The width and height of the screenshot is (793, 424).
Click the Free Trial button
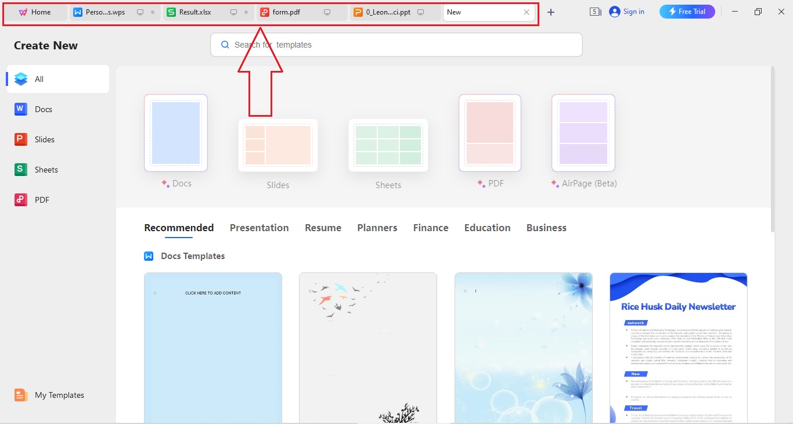point(687,12)
